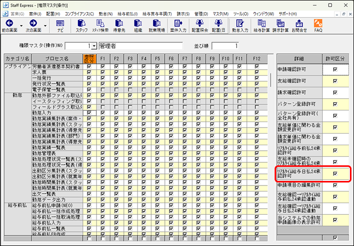Image resolution: width=354 pixels, height=246 pixels.
Task: Click the 許可区分 column header
Action: coord(335,59)
